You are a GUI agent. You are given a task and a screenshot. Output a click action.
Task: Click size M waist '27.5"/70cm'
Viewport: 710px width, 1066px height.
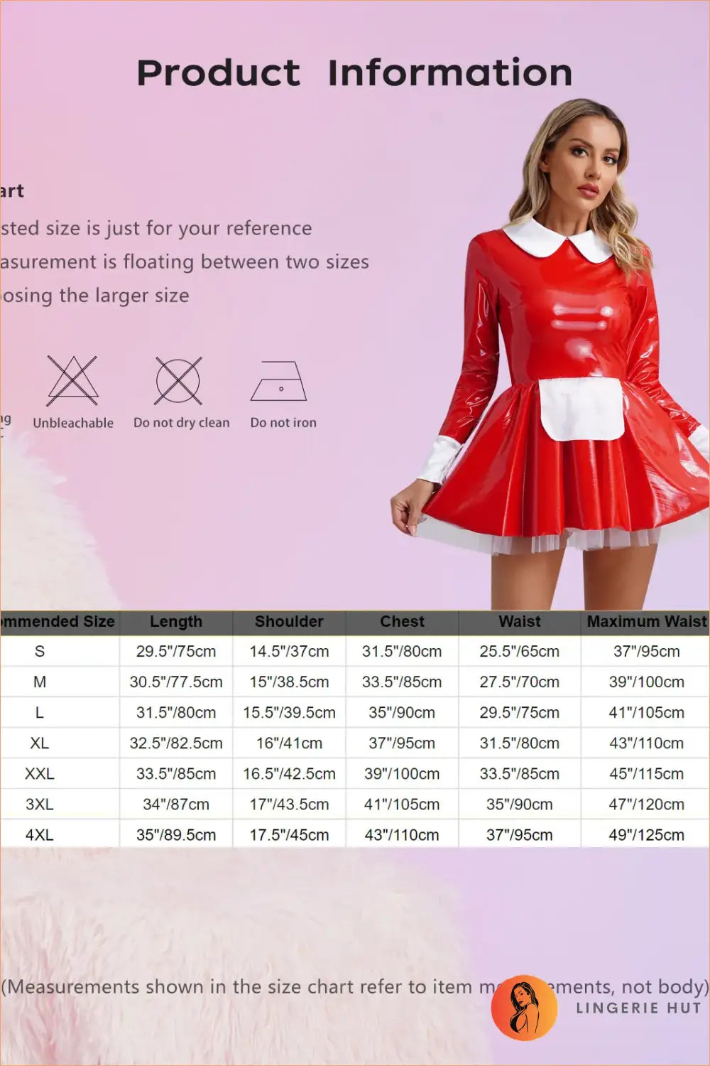pos(520,682)
